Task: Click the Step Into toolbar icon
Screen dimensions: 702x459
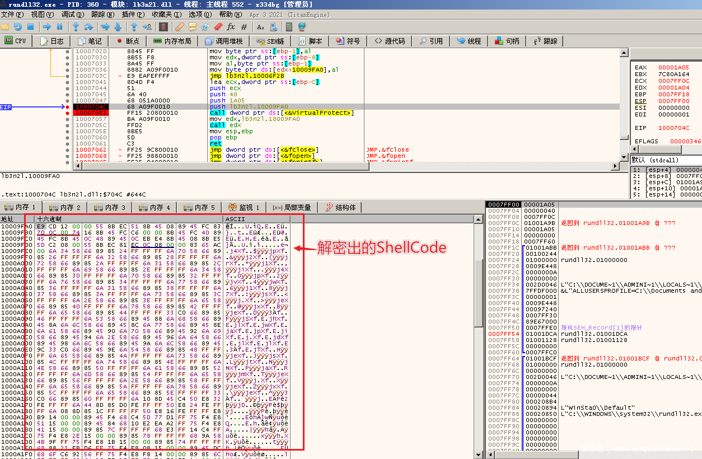Action: (x=76, y=26)
